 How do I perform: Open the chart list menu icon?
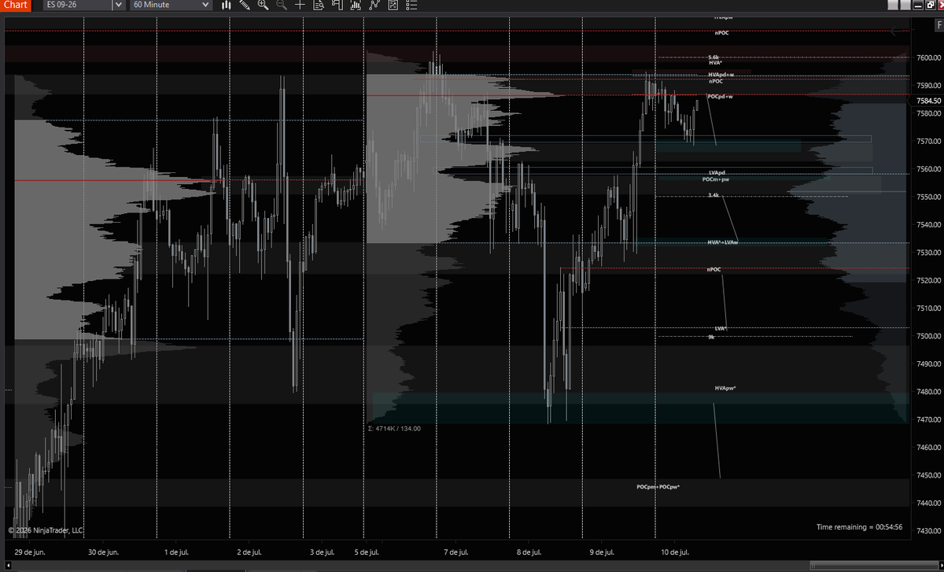411,5
